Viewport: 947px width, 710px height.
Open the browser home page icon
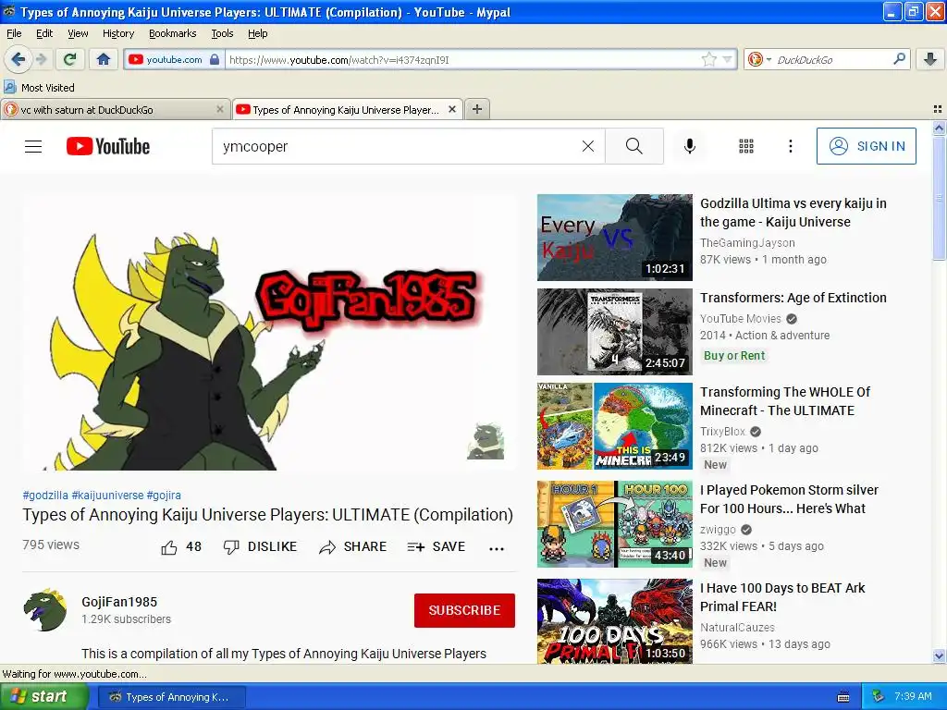pyautogui.click(x=104, y=59)
